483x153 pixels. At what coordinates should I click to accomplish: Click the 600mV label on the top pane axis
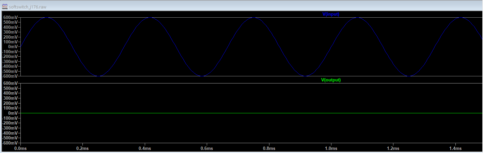click(x=10, y=17)
